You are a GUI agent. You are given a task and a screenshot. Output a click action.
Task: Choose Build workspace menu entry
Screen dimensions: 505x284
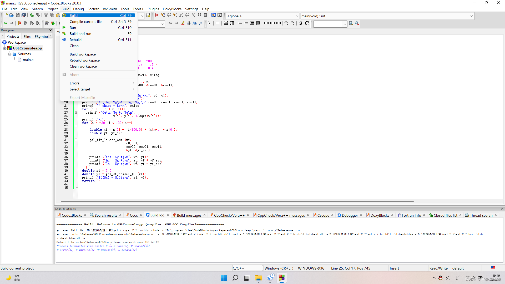click(x=98, y=54)
